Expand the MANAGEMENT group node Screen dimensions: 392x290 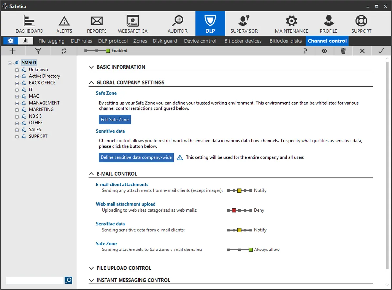click(x=17, y=103)
